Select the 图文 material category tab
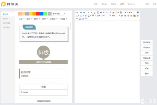157x105 pixels. click(37, 19)
